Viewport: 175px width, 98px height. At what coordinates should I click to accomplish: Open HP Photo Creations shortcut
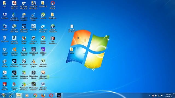(x=24, y=17)
